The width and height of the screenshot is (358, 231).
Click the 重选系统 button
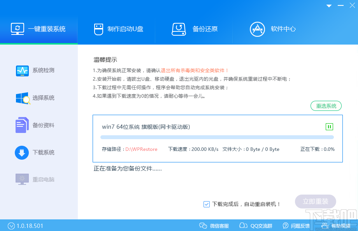(326, 105)
